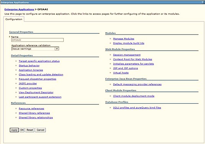Image resolution: width=205 pixels, height=144 pixels.
Task: Open Context Root For Web Modules link
Action: [132, 59]
